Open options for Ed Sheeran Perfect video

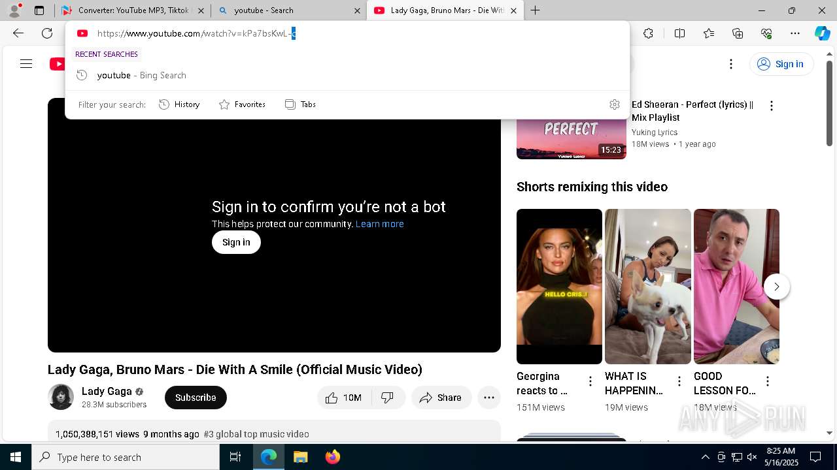(x=772, y=106)
